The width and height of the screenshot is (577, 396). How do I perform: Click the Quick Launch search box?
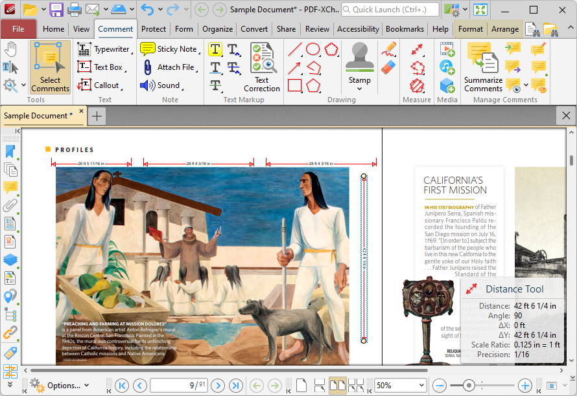pos(390,10)
